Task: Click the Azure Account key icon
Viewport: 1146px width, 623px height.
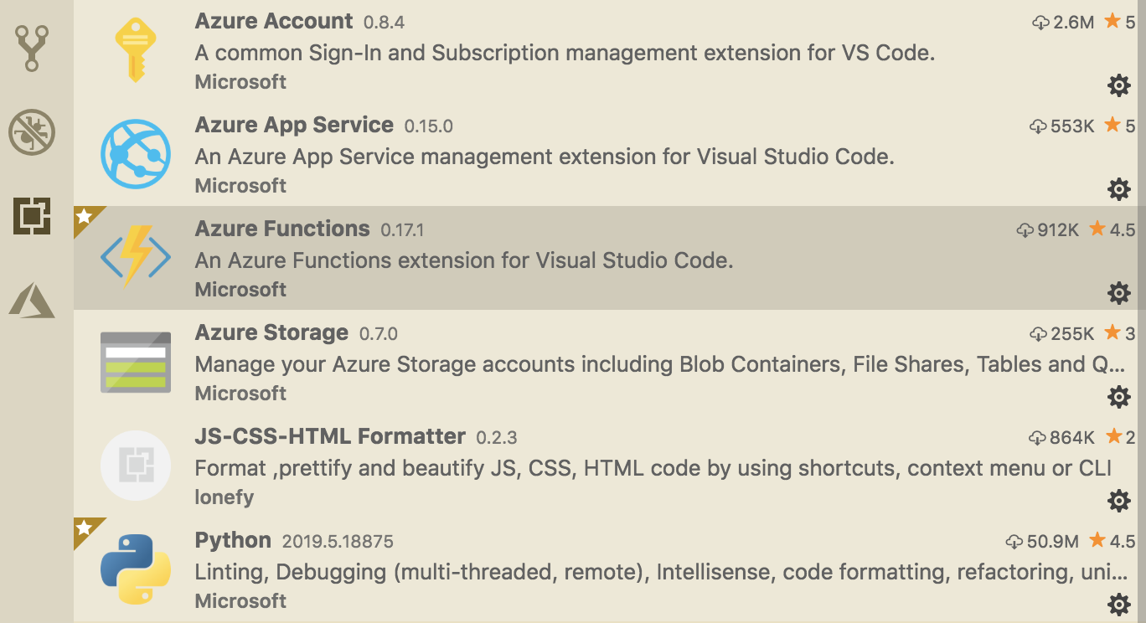Action: click(x=136, y=50)
